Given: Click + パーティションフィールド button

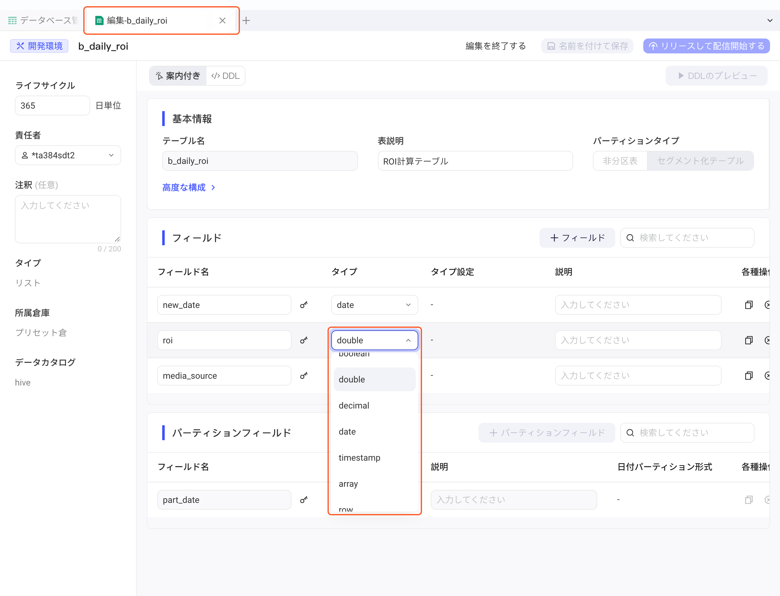Looking at the screenshot, I should coord(547,432).
